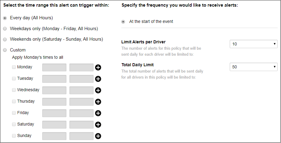This screenshot has height=143, width=281.
Task: Check the Sunday checkbox
Action: point(14,136)
